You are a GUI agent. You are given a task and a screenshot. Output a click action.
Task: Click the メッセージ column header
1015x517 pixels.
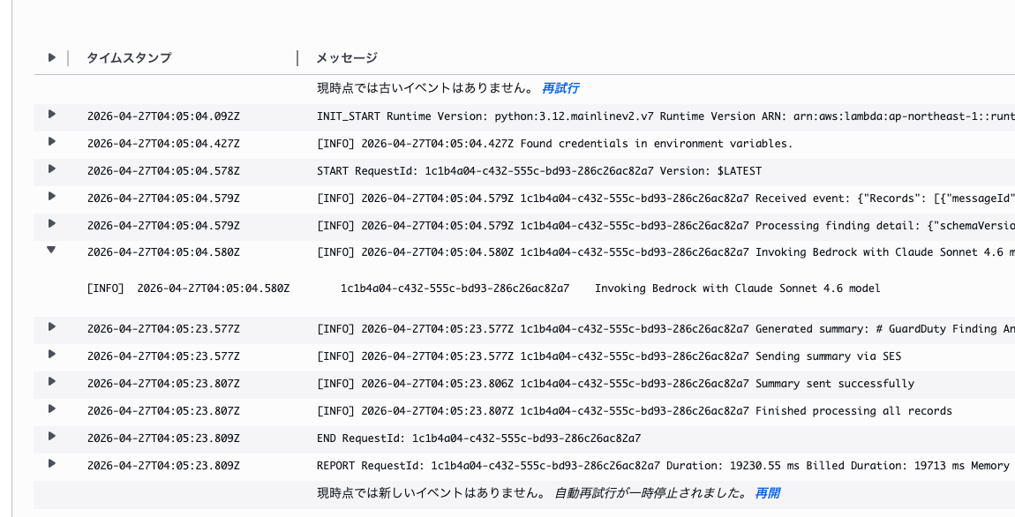[348, 57]
